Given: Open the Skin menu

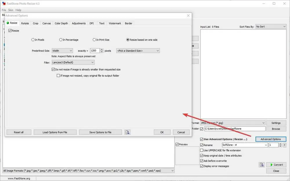Looking at the screenshot, I should tap(11, 10).
